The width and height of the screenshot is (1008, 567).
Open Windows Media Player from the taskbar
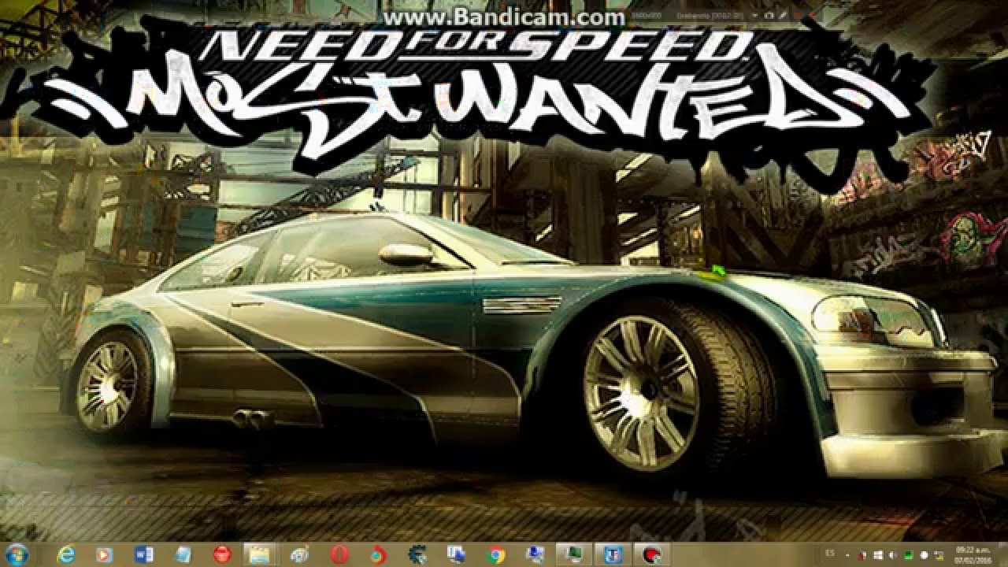pos(104,554)
